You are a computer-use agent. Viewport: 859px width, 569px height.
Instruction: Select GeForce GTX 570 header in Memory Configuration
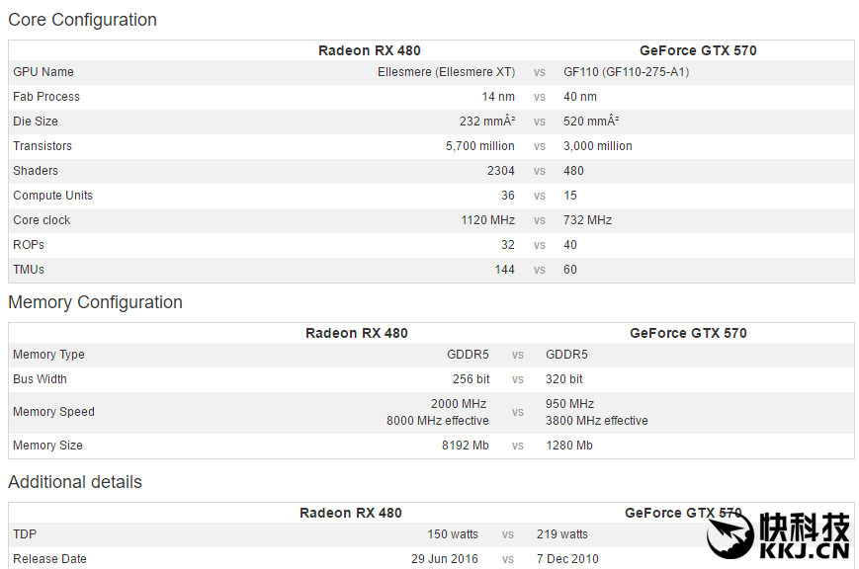[x=688, y=333]
